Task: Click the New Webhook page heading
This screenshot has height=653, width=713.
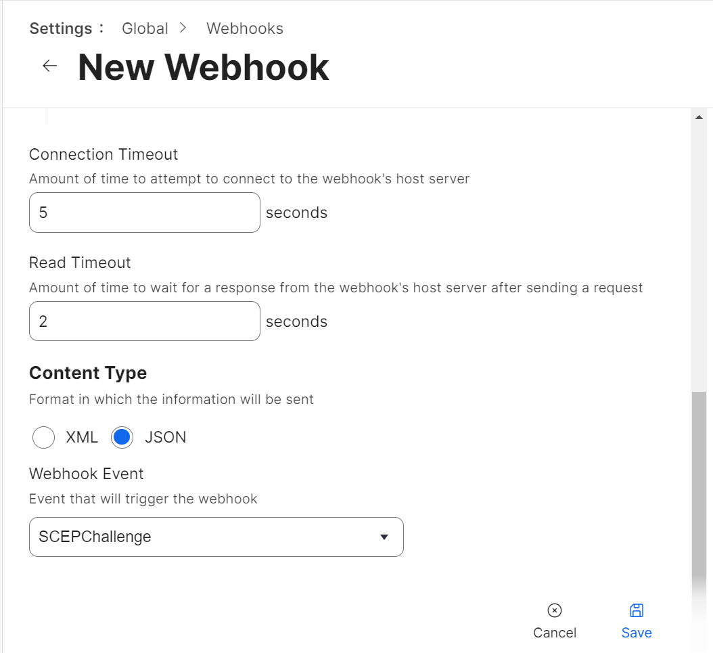Action: tap(204, 67)
